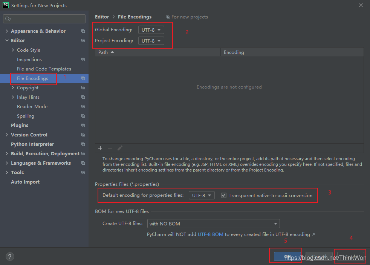370x265 pixels.
Task: Click the search magnifier icon in settings
Action: point(8,19)
